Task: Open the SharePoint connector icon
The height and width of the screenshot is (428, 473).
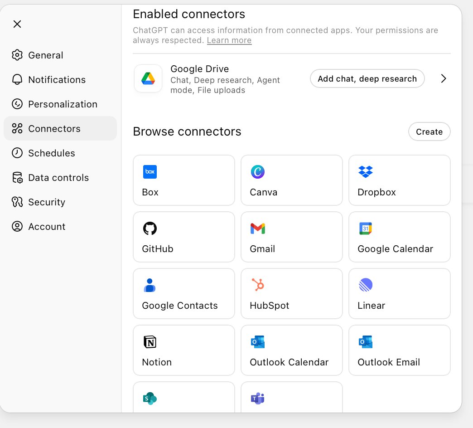Action: 150,399
